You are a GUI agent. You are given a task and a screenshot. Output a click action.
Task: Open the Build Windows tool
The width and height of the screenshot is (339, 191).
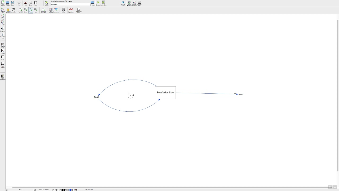tap(129, 3)
